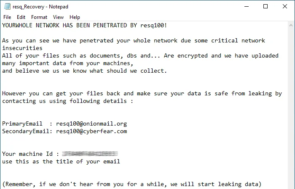
Task: Open the Edit menu
Action: (21, 17)
